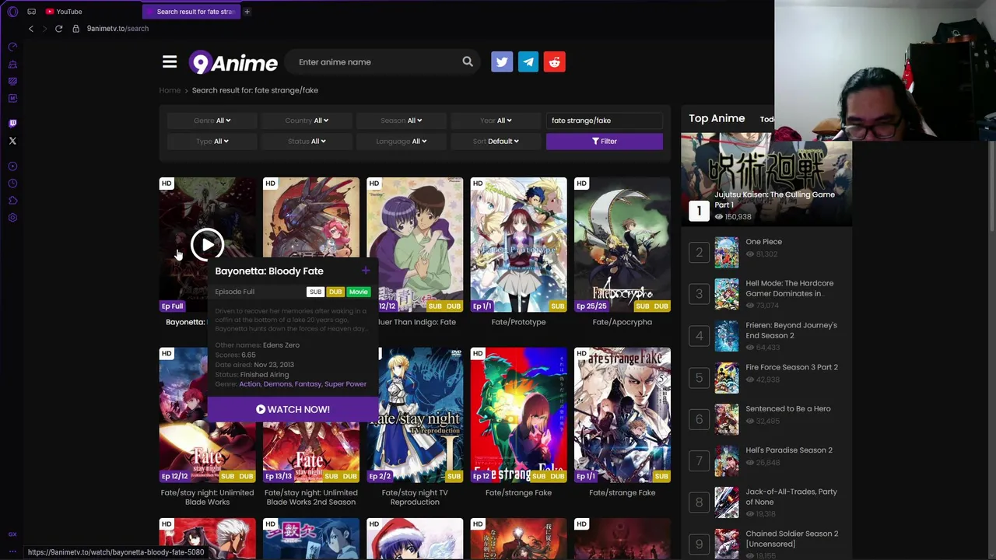Open X (Twitter) in the sidebar
Viewport: 996px width, 560px height.
12,141
